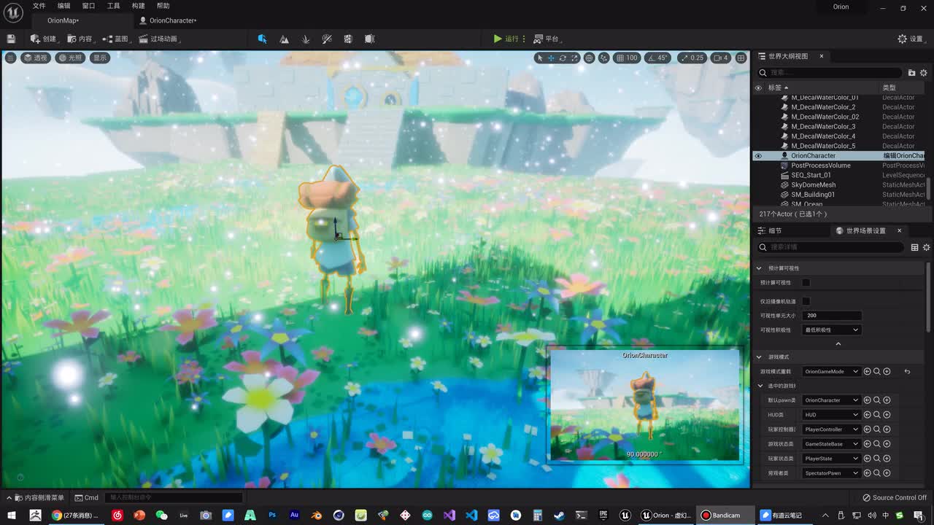Reset the game mode override to default
Viewport: 934px width, 525px height.
(907, 371)
